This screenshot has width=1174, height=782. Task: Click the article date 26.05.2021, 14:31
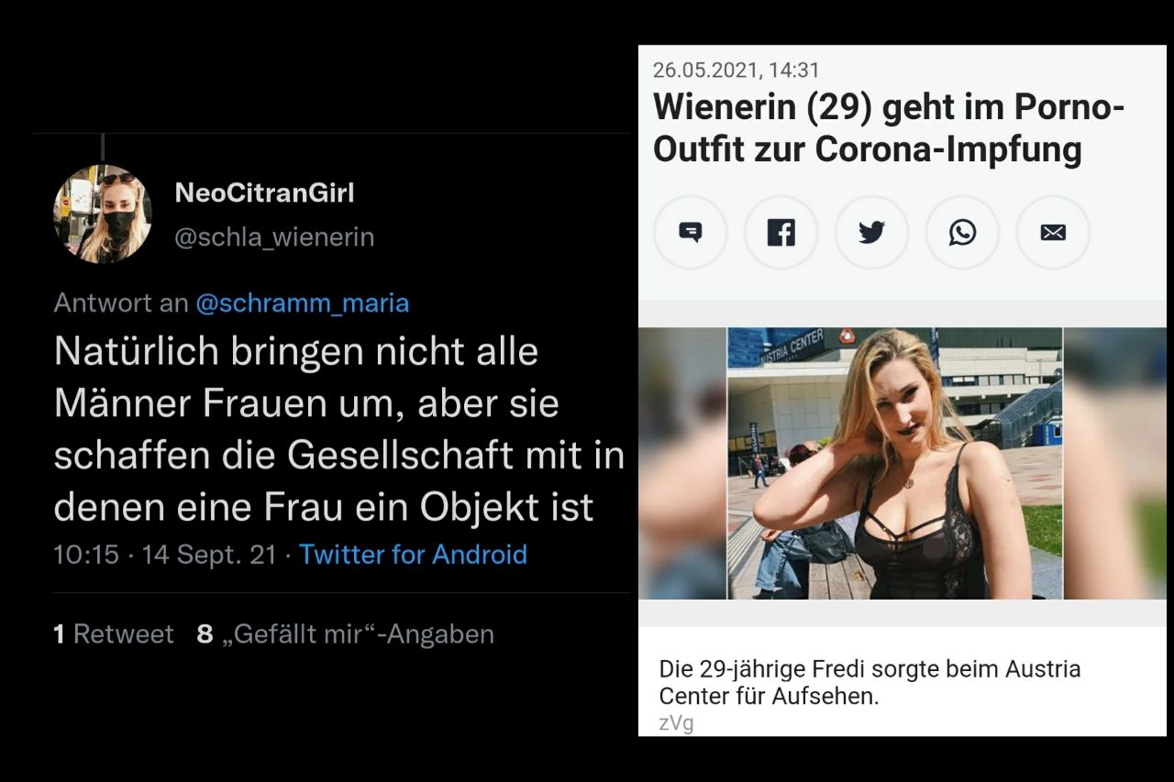pyautogui.click(x=737, y=70)
